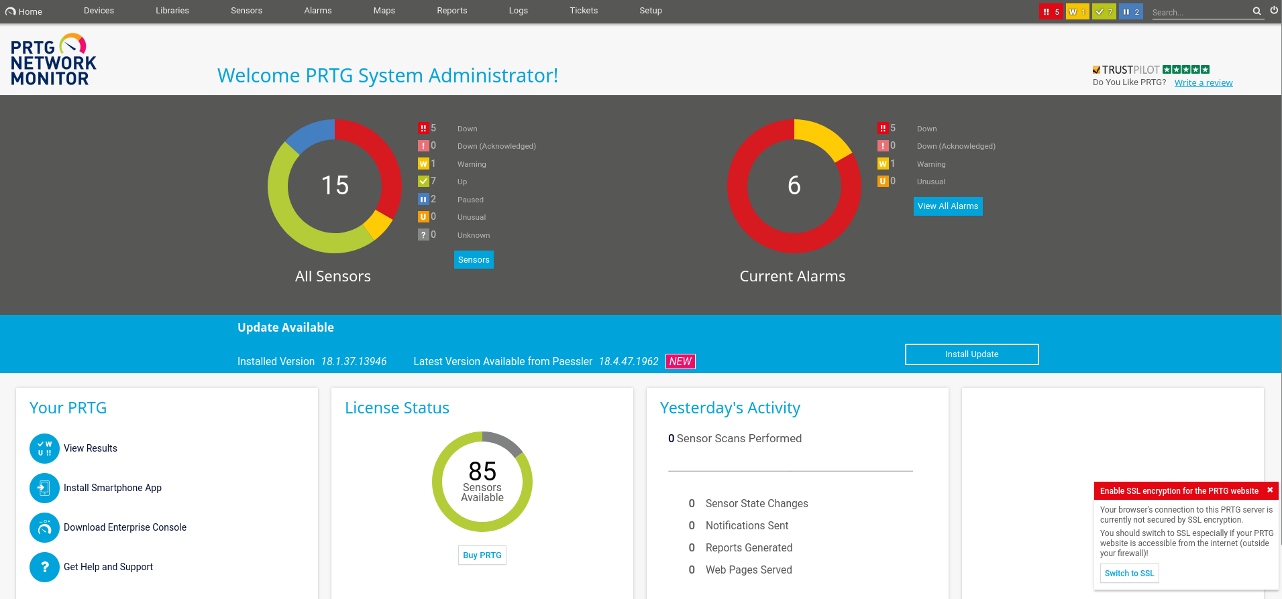Image resolution: width=1282 pixels, height=599 pixels.
Task: Click the Home icon in top bar
Action: tap(11, 11)
